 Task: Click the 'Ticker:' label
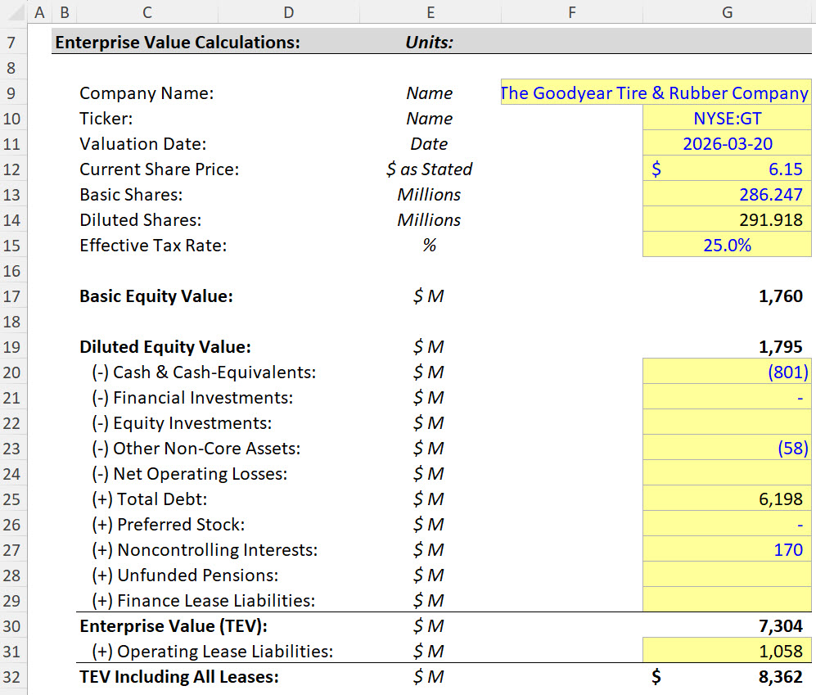point(106,119)
